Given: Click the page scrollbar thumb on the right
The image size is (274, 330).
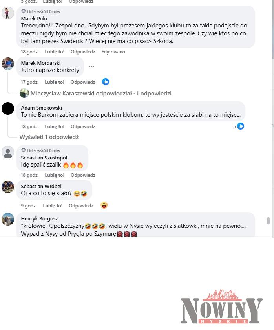Looking at the screenshot, I should tap(268, 221).
